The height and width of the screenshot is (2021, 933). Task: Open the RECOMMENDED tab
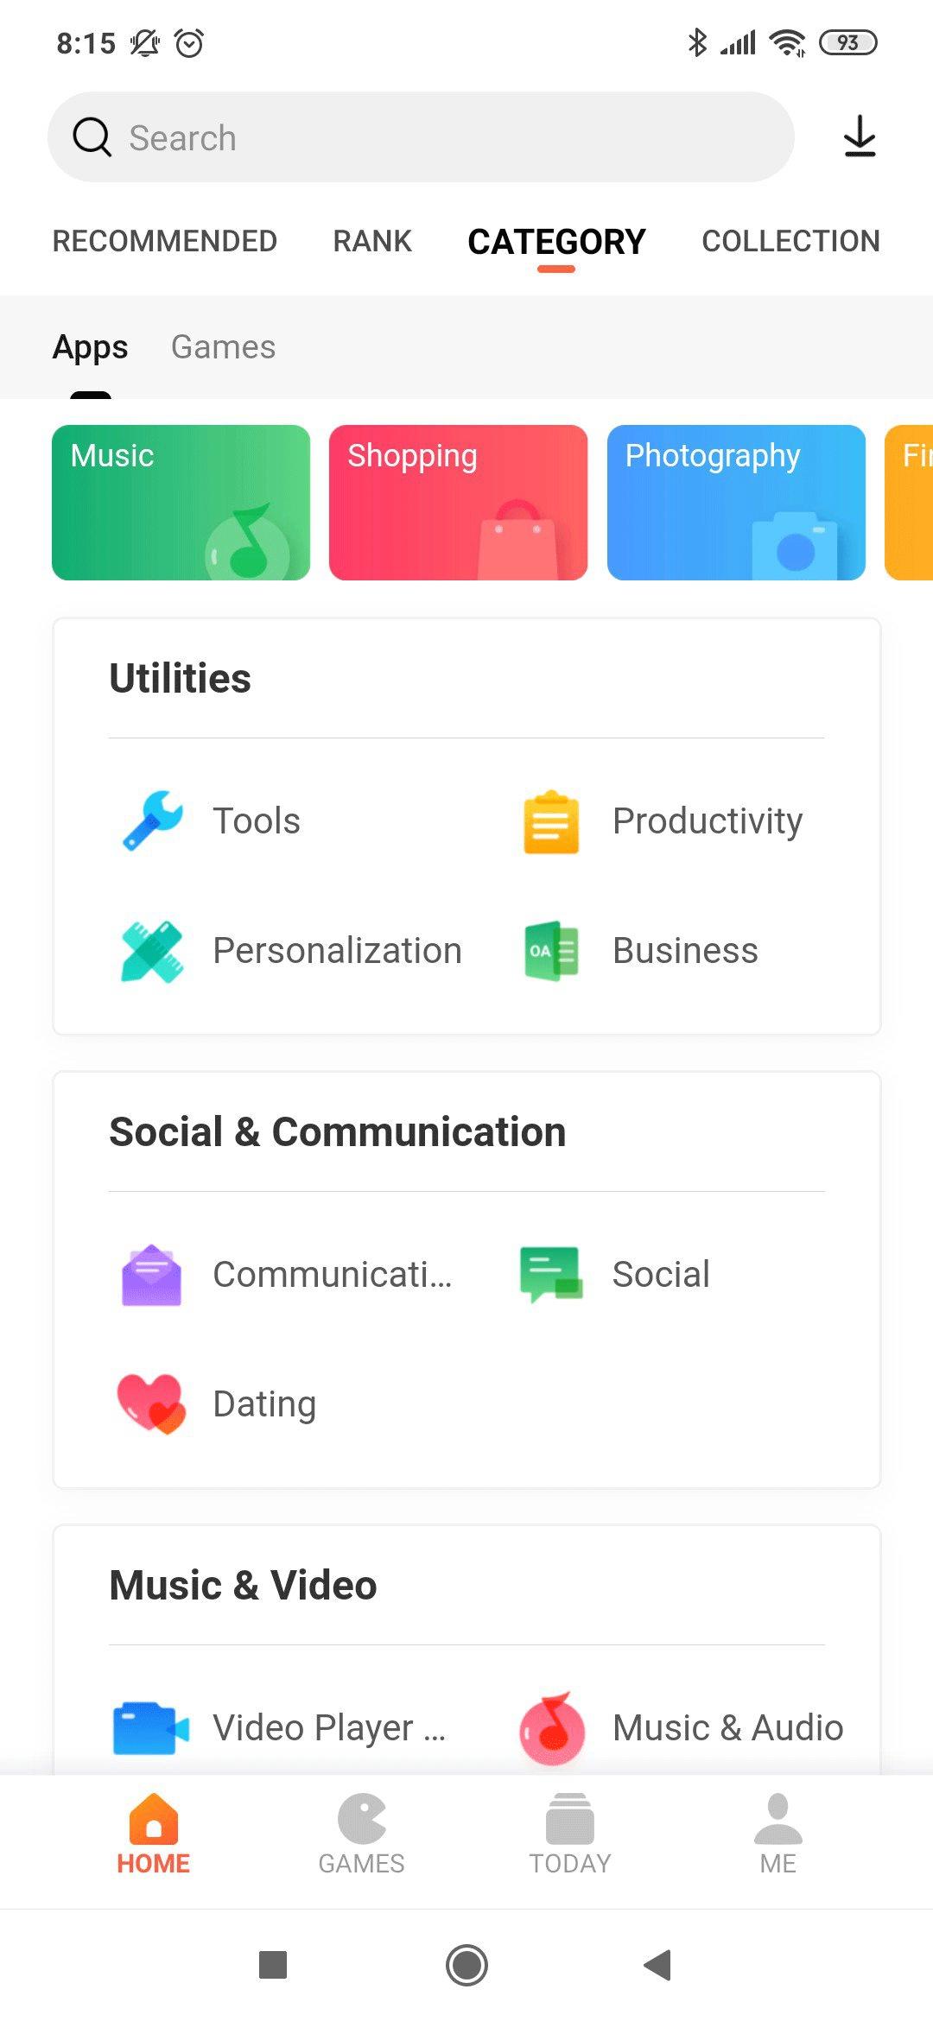coord(165,241)
